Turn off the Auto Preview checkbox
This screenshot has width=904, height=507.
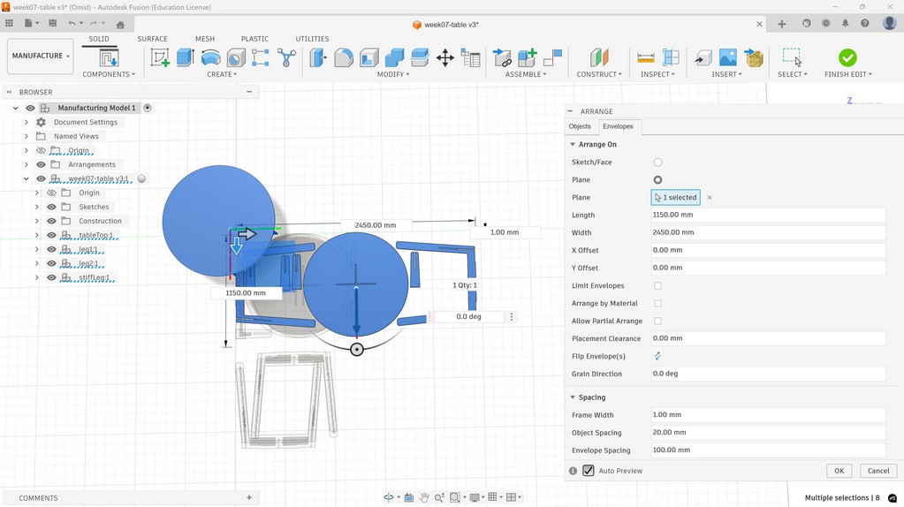point(589,471)
